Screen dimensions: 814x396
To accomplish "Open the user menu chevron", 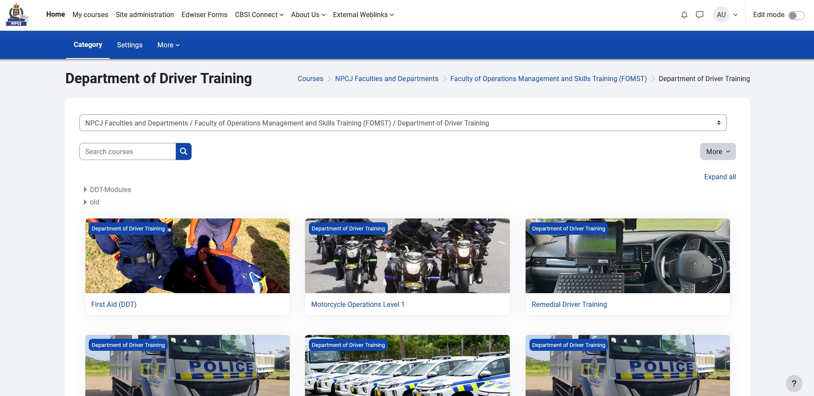I will click(x=736, y=15).
